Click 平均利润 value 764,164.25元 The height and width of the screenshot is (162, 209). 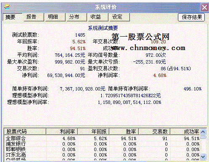(70, 55)
